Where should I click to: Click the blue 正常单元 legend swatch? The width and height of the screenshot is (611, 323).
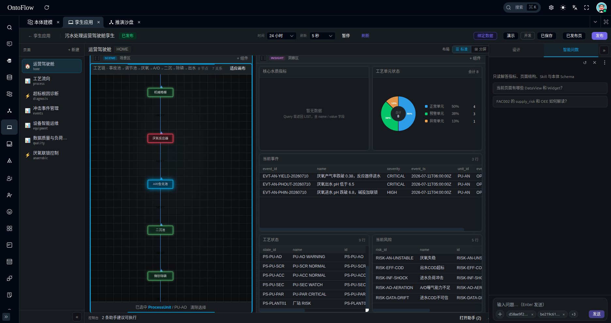pyautogui.click(x=426, y=106)
